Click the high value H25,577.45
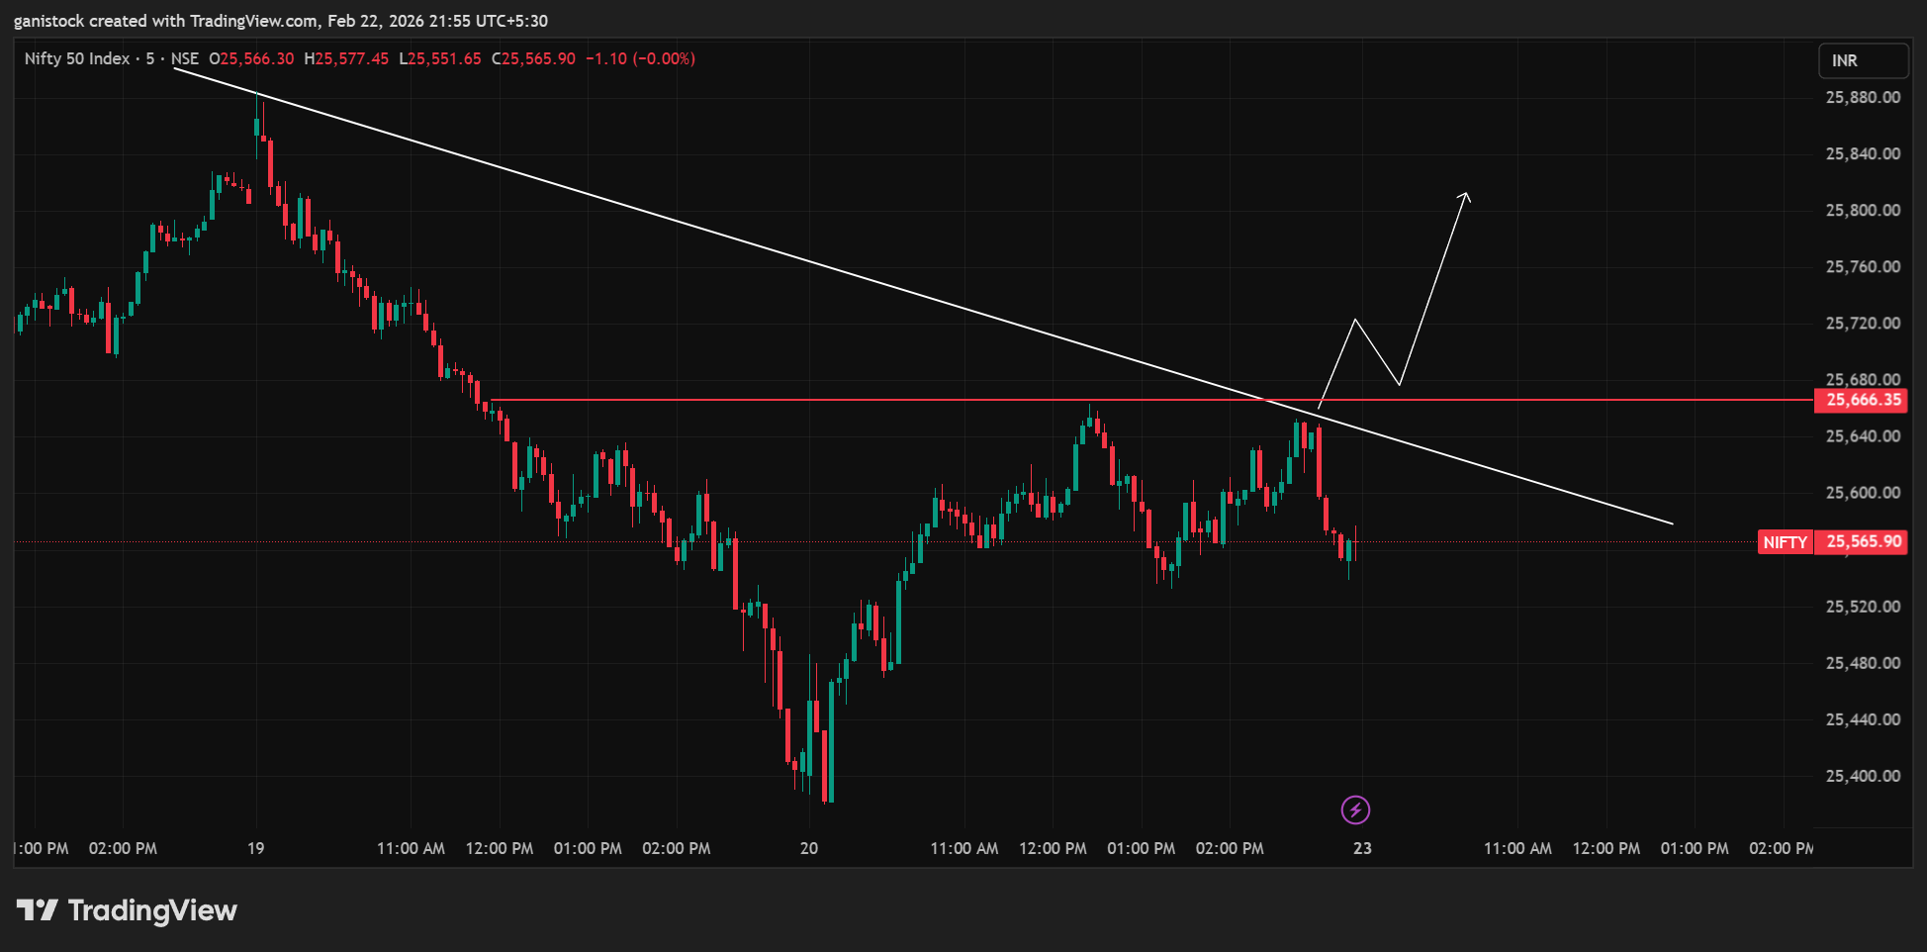Viewport: 1927px width, 952px height. click(346, 58)
